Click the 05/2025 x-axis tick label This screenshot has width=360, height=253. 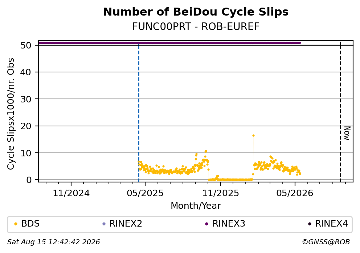145,194
